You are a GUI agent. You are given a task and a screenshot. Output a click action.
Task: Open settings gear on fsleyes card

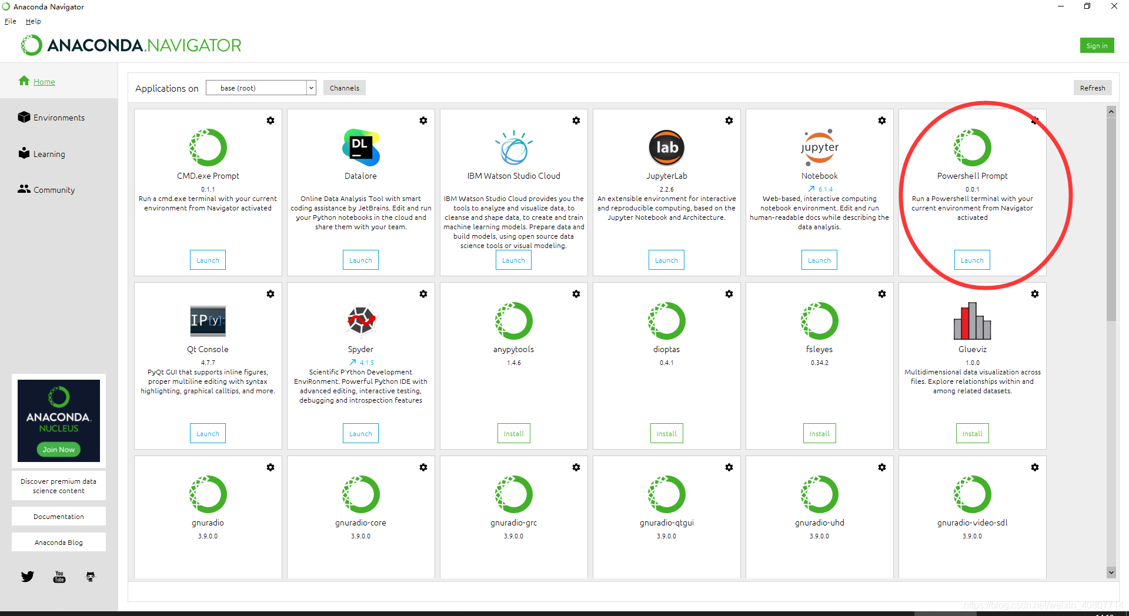[x=882, y=294]
